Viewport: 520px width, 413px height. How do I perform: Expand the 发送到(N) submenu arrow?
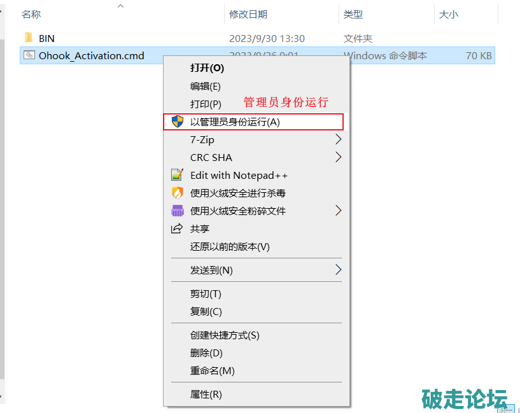pos(338,270)
